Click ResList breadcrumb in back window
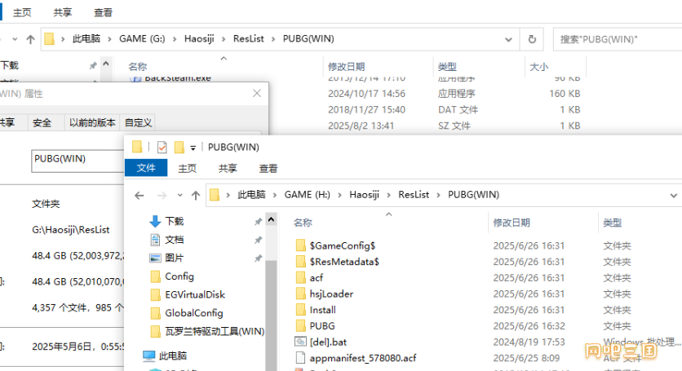This screenshot has height=371, width=682. pyautogui.click(x=248, y=38)
